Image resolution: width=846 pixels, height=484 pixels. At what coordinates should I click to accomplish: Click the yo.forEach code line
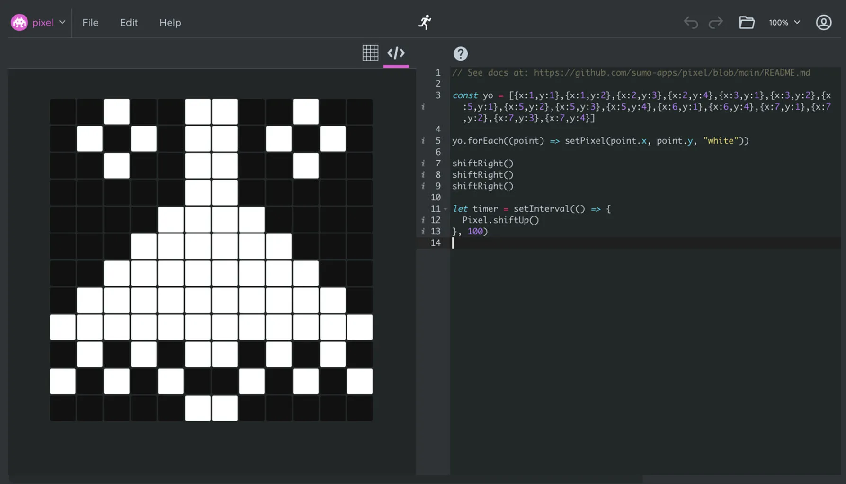pos(600,141)
